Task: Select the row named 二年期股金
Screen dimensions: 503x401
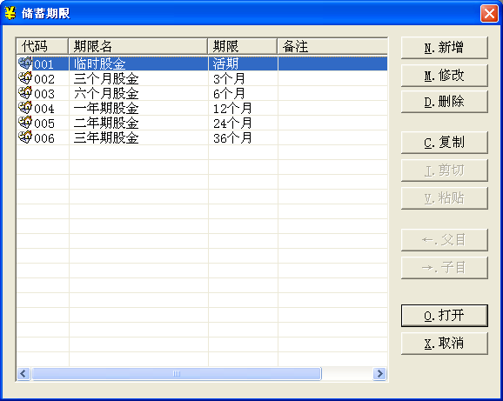Action: click(202, 123)
